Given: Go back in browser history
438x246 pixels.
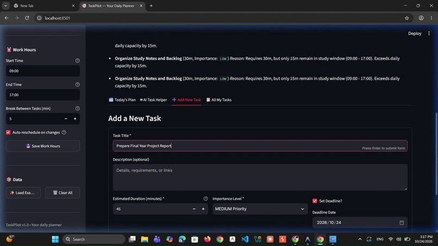Looking at the screenshot, I should [x=7, y=18].
